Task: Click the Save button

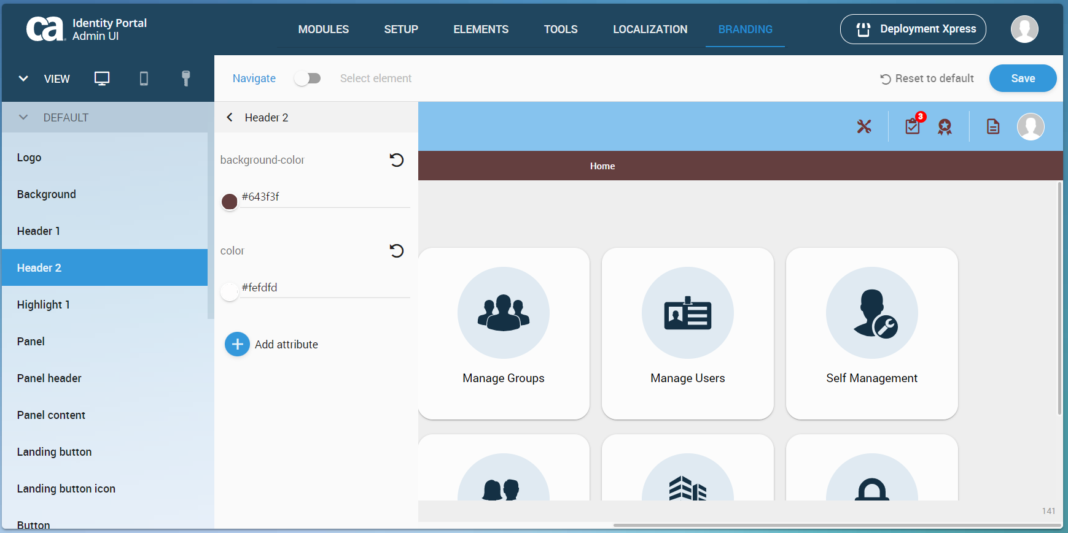Action: coord(1023,79)
